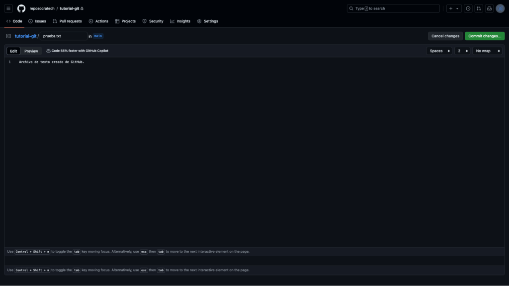The image size is (509, 286).
Task: Click the line number 1 gutter
Action: 10,62
